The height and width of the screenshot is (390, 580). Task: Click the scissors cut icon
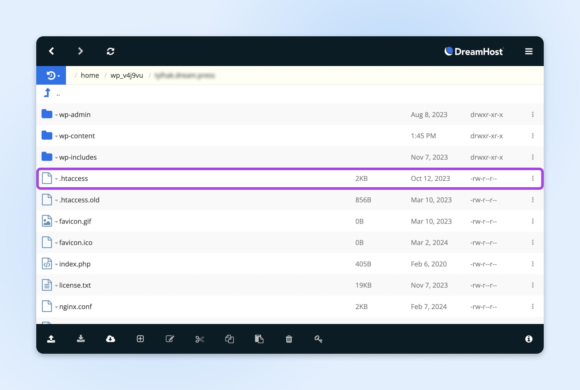tap(200, 339)
